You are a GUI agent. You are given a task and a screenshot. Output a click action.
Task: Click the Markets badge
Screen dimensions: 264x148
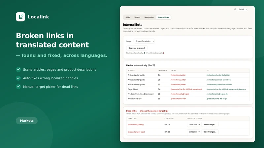tap(27, 121)
